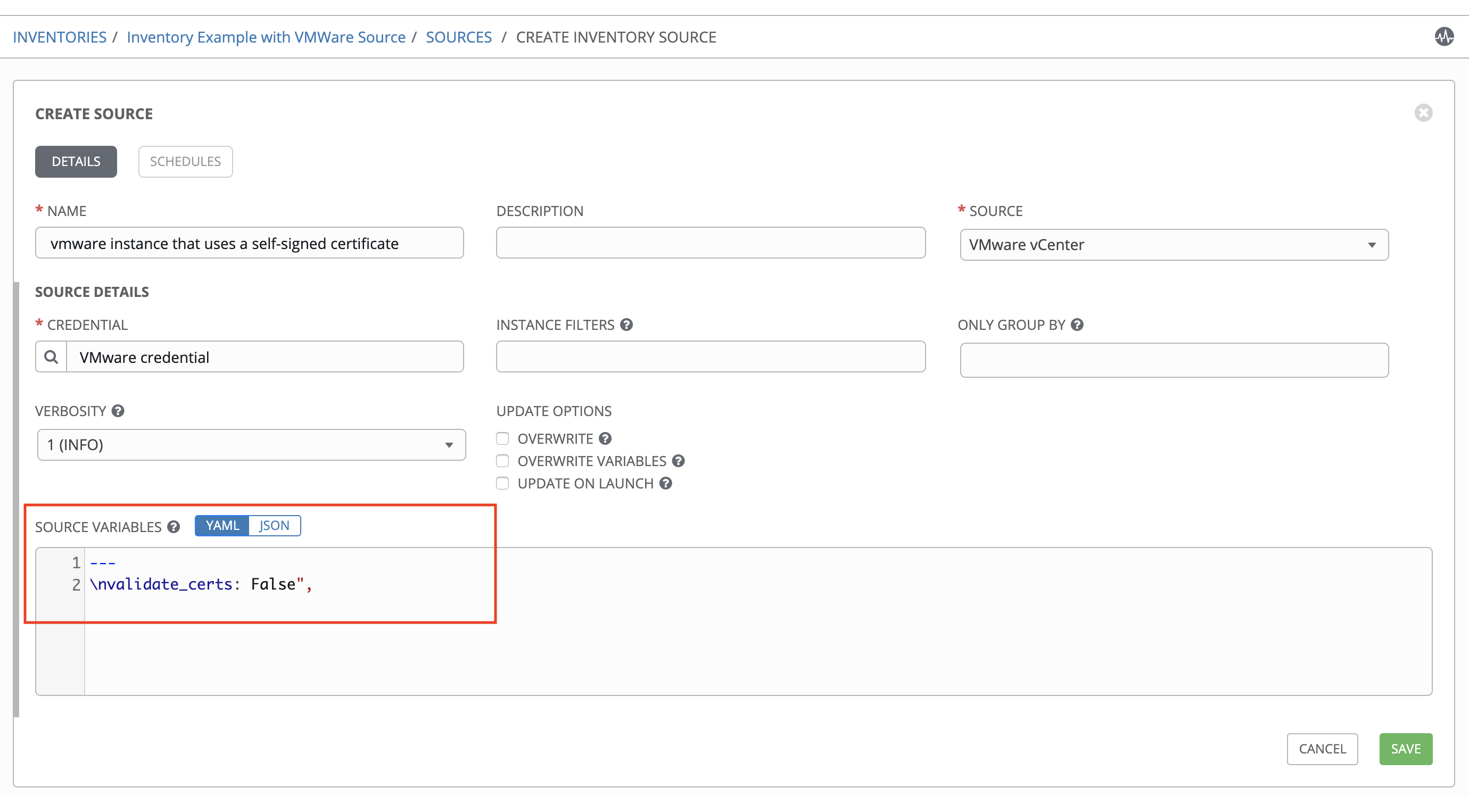Show help for Overwrite option
The height and width of the screenshot is (796, 1469).
(606, 438)
